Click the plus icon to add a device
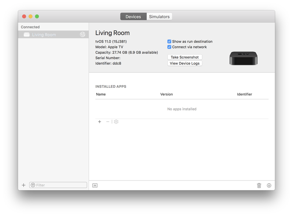The image size is (293, 216). pyautogui.click(x=23, y=185)
